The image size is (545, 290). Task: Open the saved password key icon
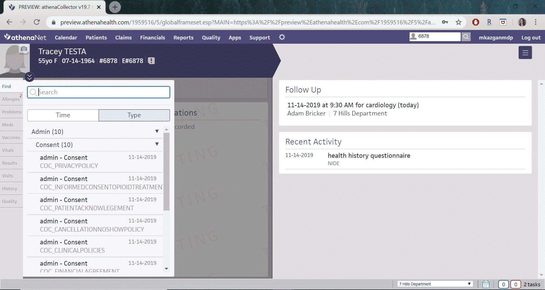click(445, 22)
